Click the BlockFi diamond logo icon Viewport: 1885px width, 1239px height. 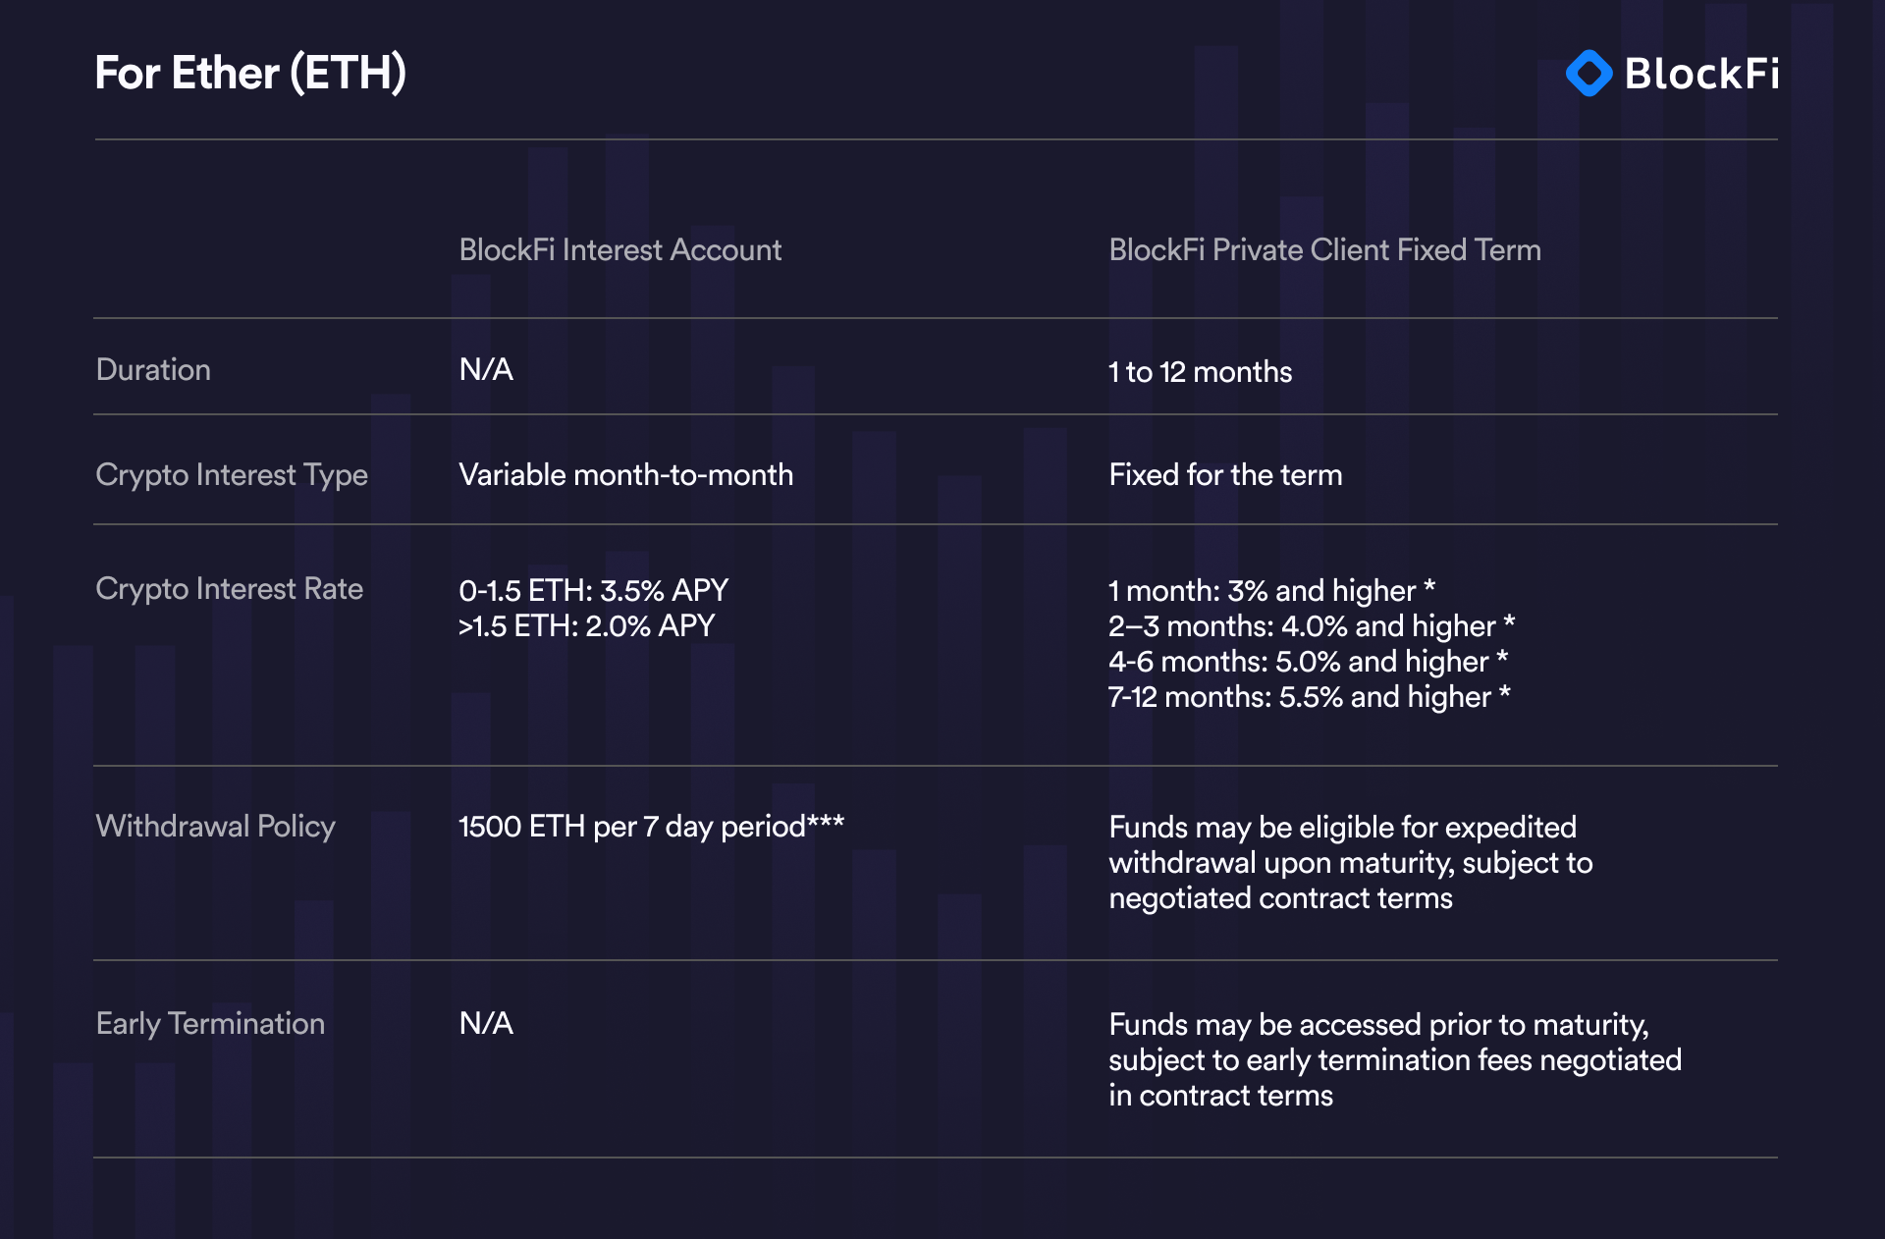pyautogui.click(x=1589, y=74)
